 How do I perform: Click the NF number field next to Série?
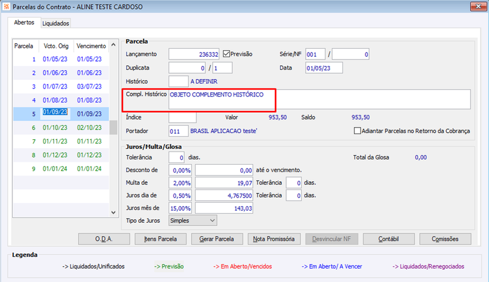(350, 54)
